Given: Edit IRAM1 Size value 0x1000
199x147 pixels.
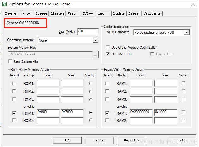Looking at the screenshot, I should [x=166, y=112].
